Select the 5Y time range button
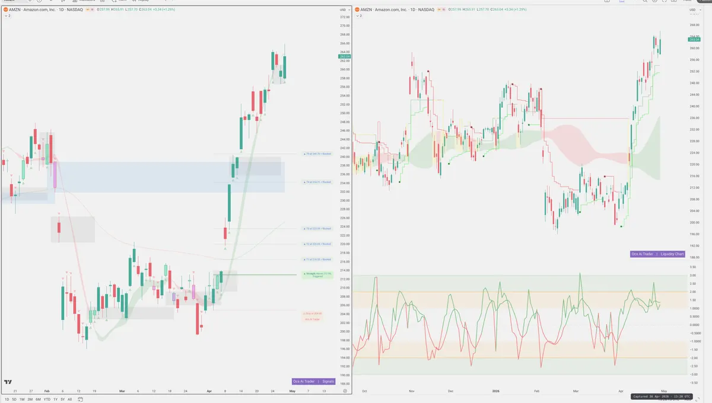The image size is (712, 403). (63, 399)
